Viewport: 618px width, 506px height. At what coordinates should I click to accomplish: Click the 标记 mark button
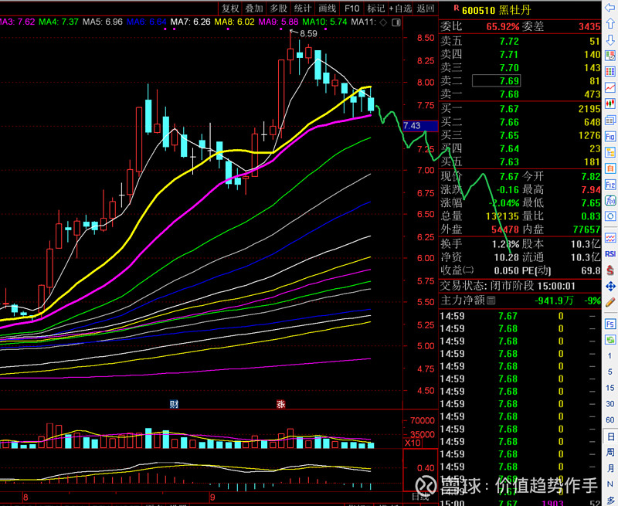pos(375,8)
